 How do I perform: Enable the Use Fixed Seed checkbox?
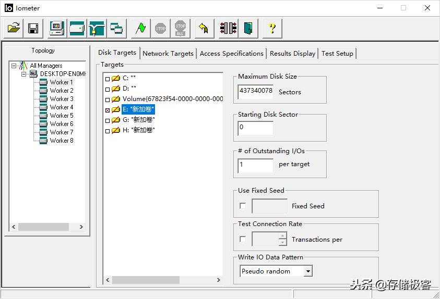pyautogui.click(x=243, y=206)
